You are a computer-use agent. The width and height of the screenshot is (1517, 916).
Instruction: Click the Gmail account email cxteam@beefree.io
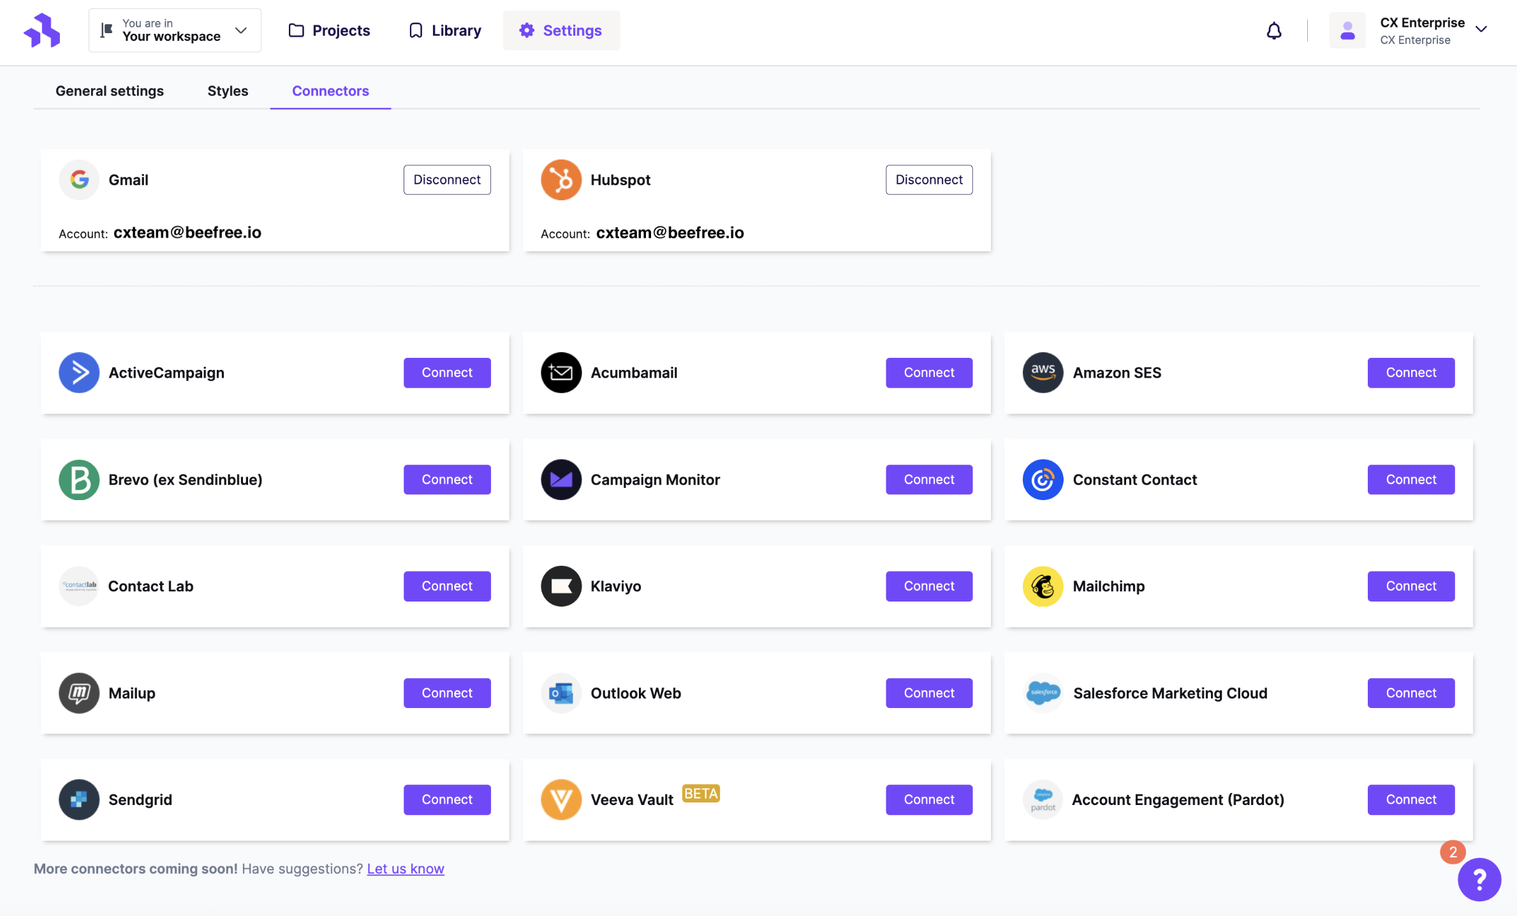click(187, 233)
